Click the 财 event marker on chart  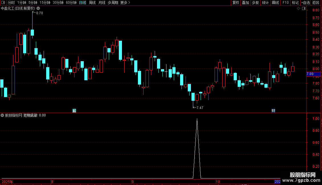pyautogui.click(x=273, y=111)
